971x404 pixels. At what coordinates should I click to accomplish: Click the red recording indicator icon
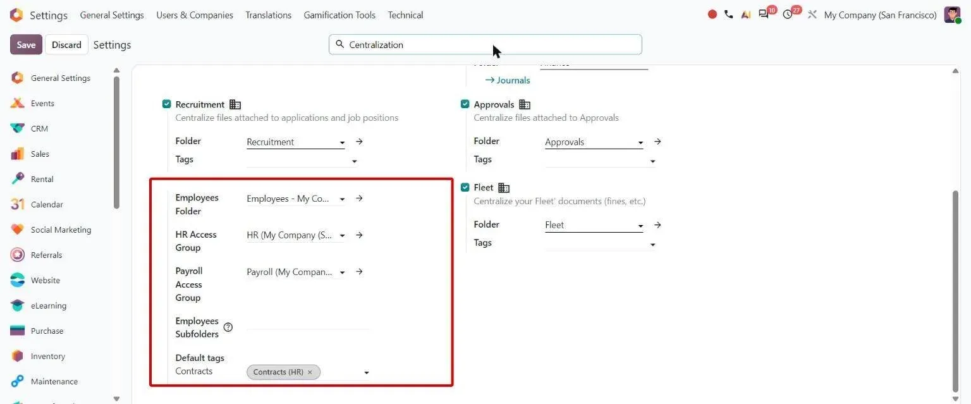712,15
